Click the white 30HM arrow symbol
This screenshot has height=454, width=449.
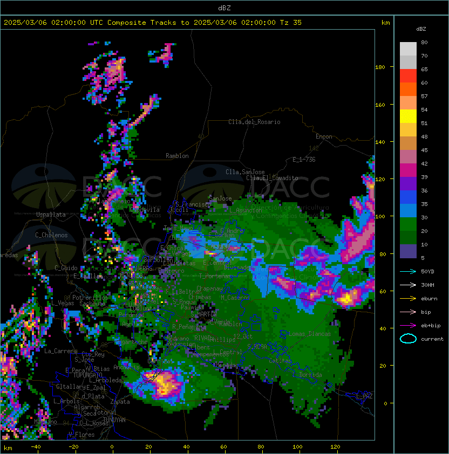pos(408,285)
